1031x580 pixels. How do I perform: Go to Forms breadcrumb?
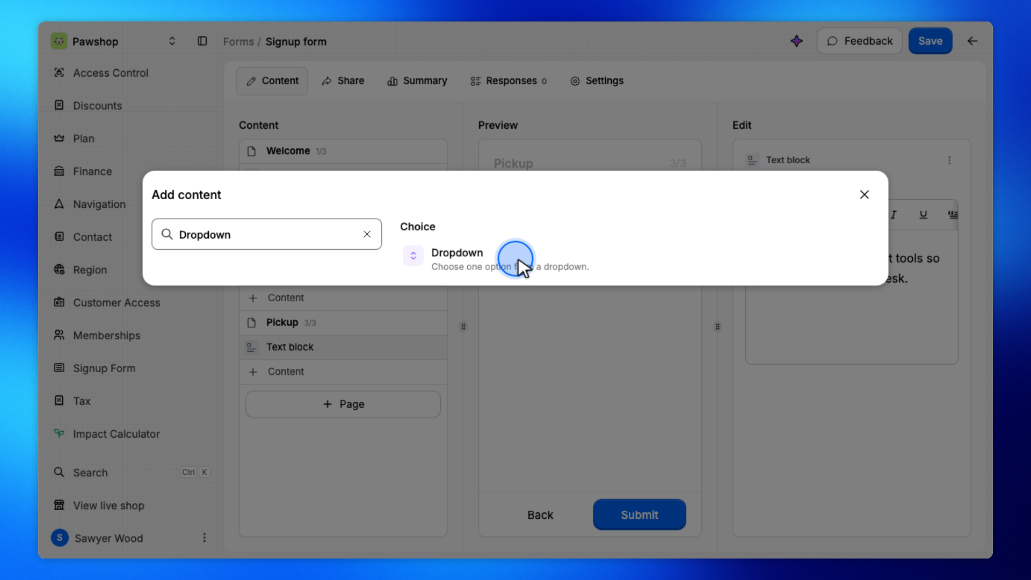(x=238, y=42)
